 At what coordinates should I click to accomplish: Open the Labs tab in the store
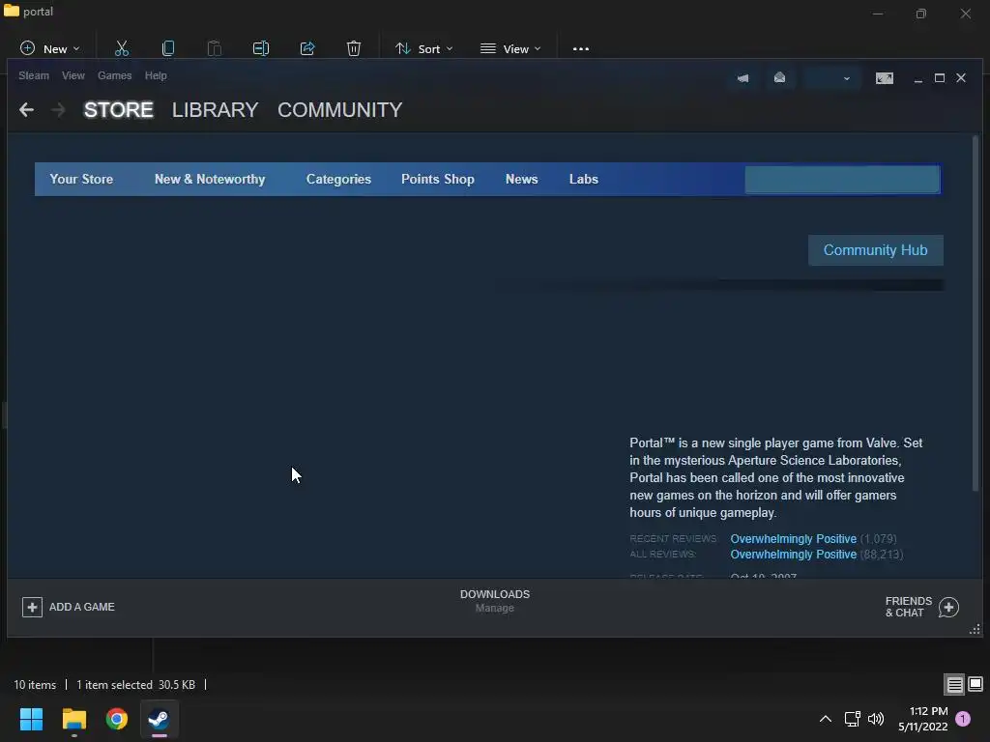coord(583,179)
